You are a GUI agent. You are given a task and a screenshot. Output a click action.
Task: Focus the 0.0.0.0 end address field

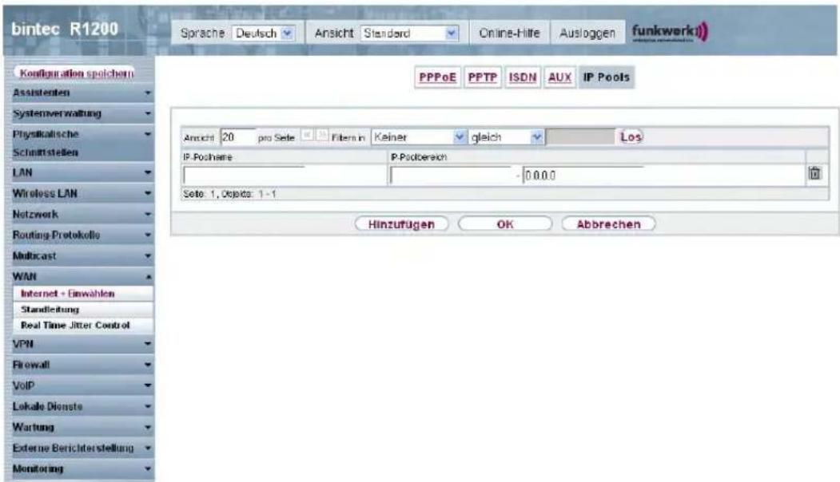coord(583,175)
